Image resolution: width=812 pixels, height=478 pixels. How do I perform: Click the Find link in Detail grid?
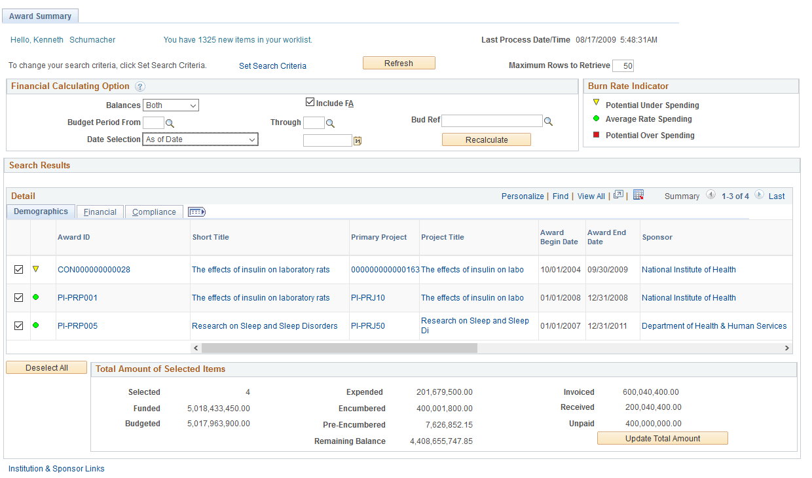tap(561, 196)
